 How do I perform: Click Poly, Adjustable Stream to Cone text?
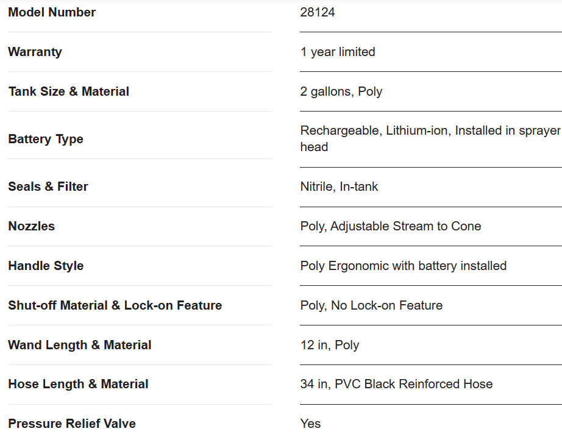(391, 226)
